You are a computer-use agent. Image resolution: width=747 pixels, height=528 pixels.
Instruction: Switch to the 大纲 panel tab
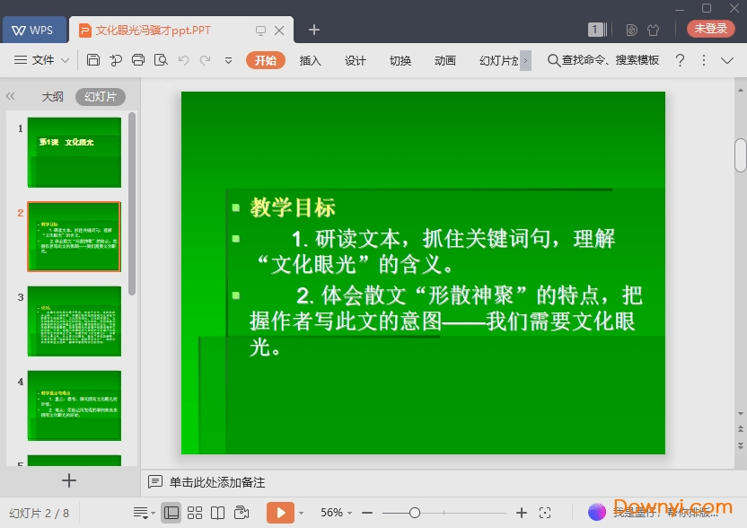tap(52, 96)
